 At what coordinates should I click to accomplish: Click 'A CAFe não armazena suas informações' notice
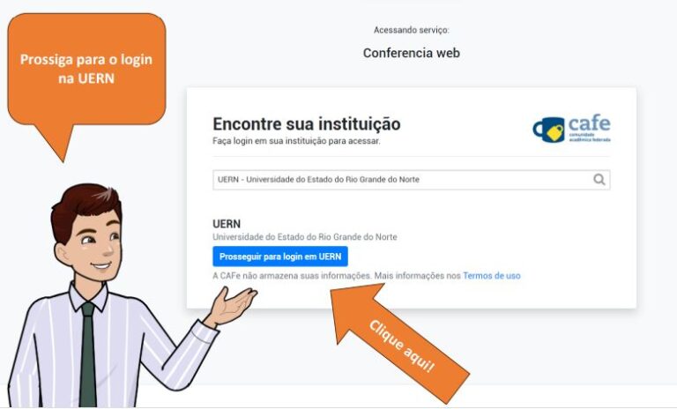point(292,276)
